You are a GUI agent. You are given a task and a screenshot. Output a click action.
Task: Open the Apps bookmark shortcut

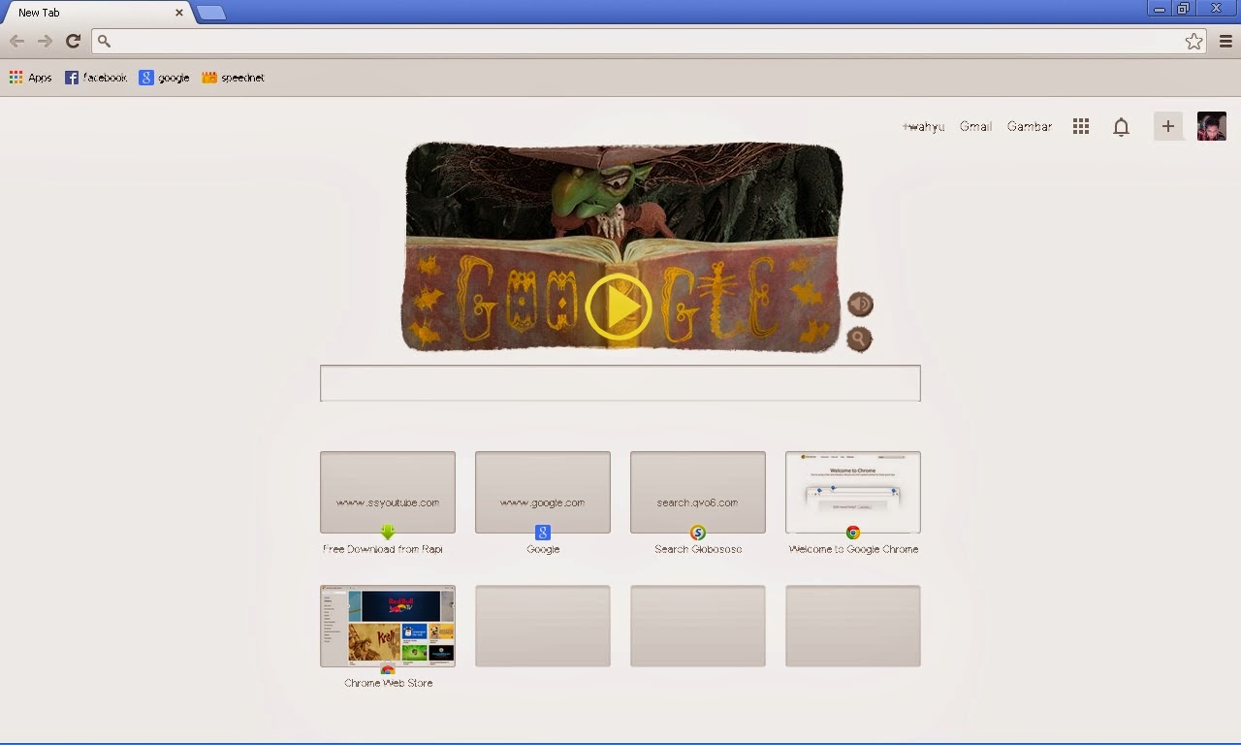pos(30,78)
